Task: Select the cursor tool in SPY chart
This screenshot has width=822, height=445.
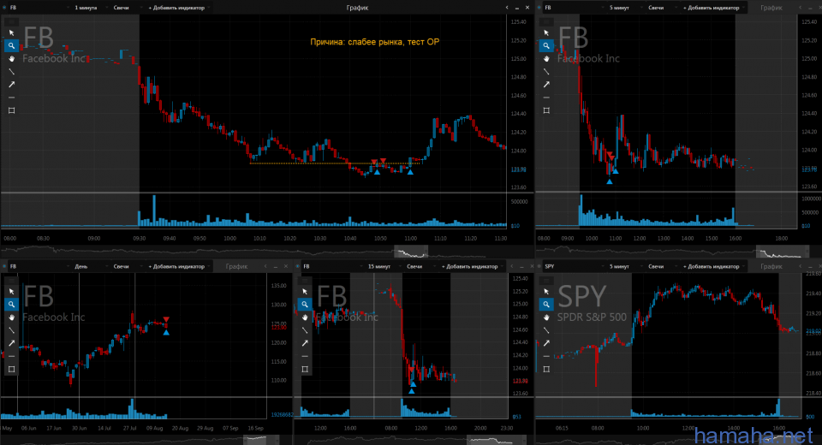Action: 546,292
